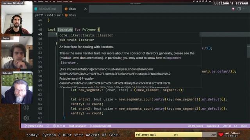This screenshot has width=250, height=140.
Task: Click the 'Luciano's screen' label
Action: click(231, 3)
